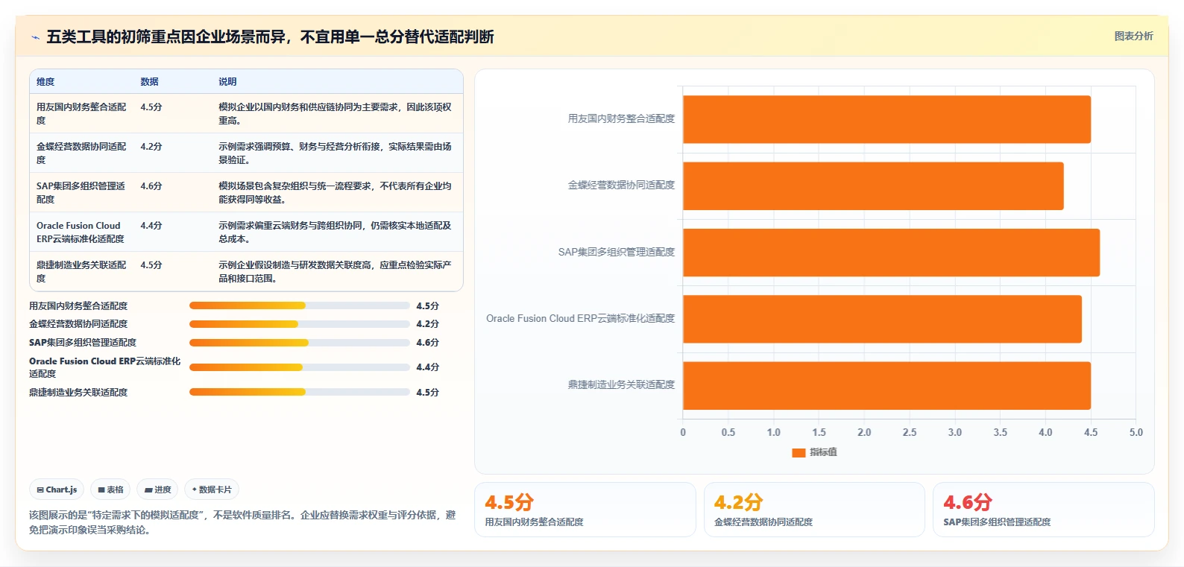This screenshot has height=567, width=1184.
Task: Click the 说明 table column header
Action: pyautogui.click(x=227, y=82)
